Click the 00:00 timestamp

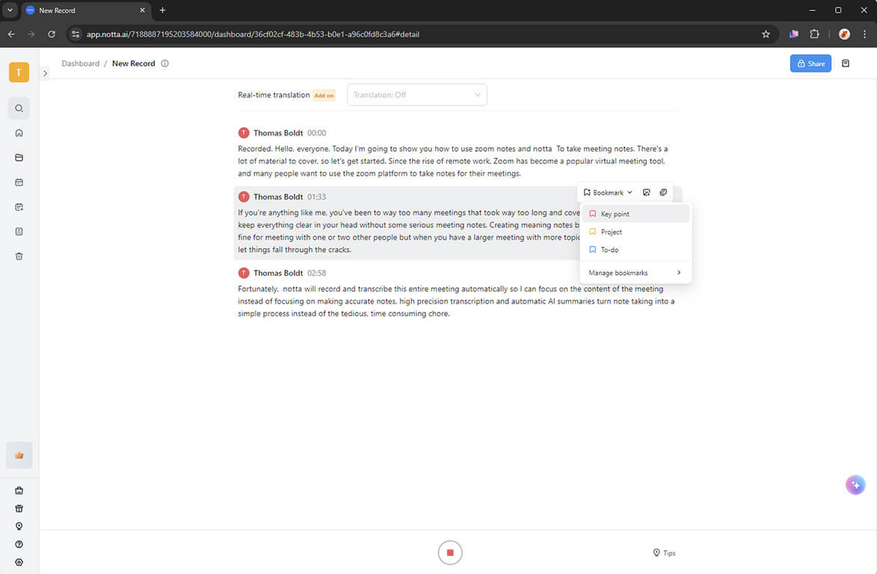pyautogui.click(x=316, y=133)
